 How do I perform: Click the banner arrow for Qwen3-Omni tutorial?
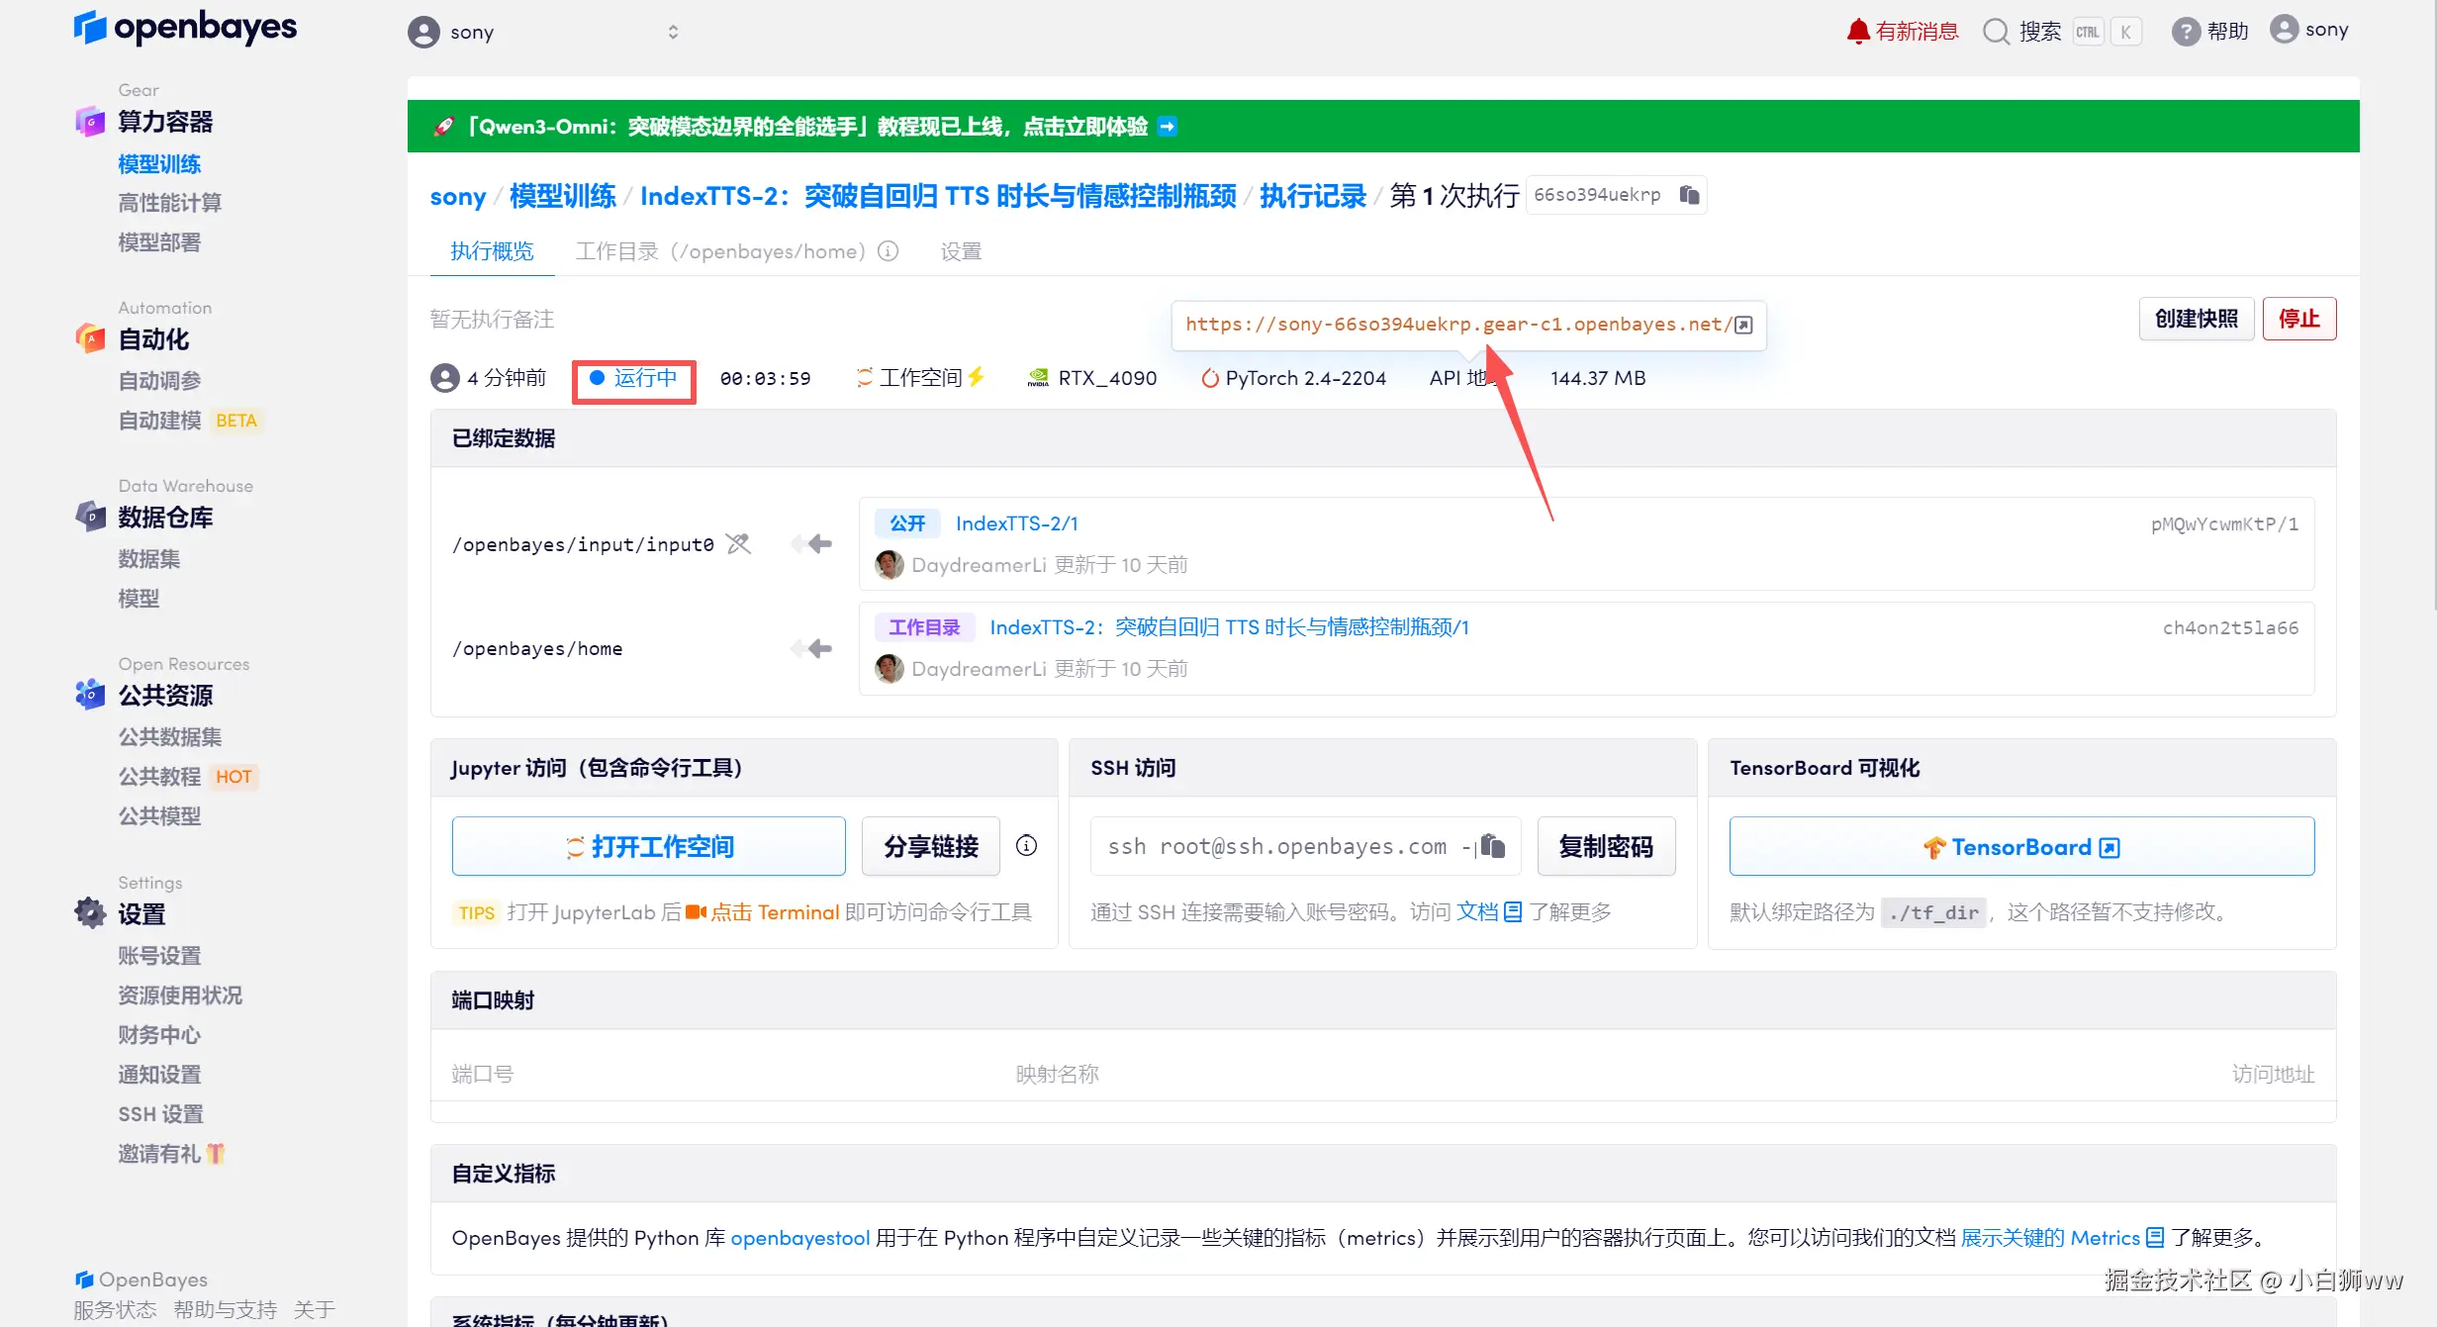tap(1168, 127)
